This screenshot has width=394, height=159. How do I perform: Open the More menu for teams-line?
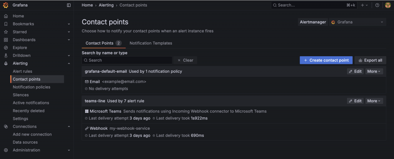click(x=374, y=101)
